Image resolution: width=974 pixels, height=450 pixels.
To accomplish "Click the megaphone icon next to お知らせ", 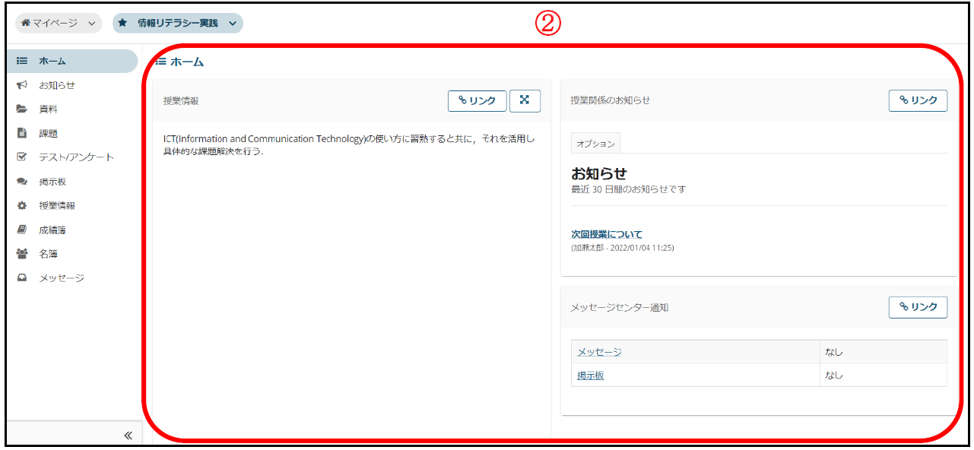I will click(x=22, y=85).
